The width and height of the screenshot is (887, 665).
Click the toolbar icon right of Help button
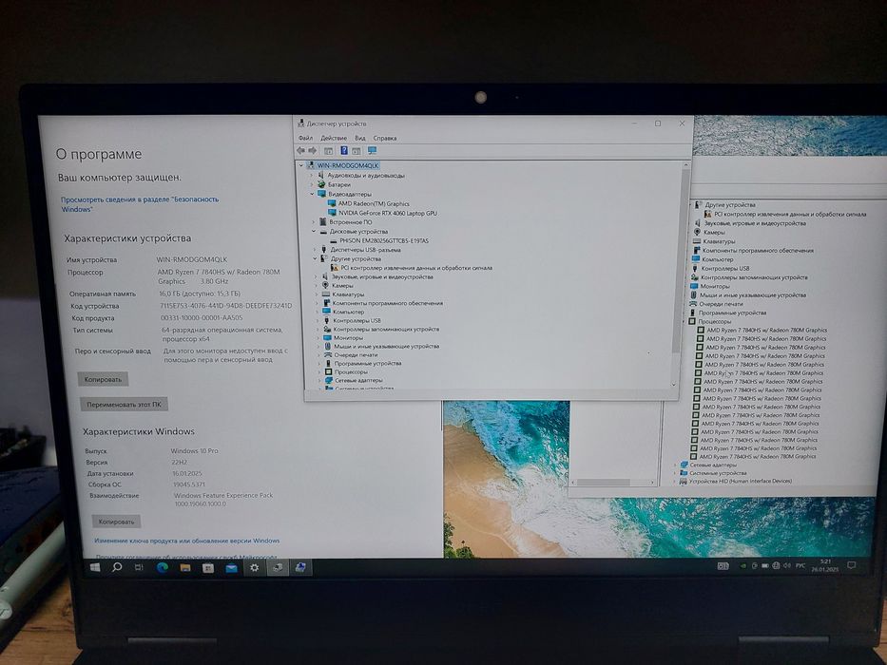[357, 151]
